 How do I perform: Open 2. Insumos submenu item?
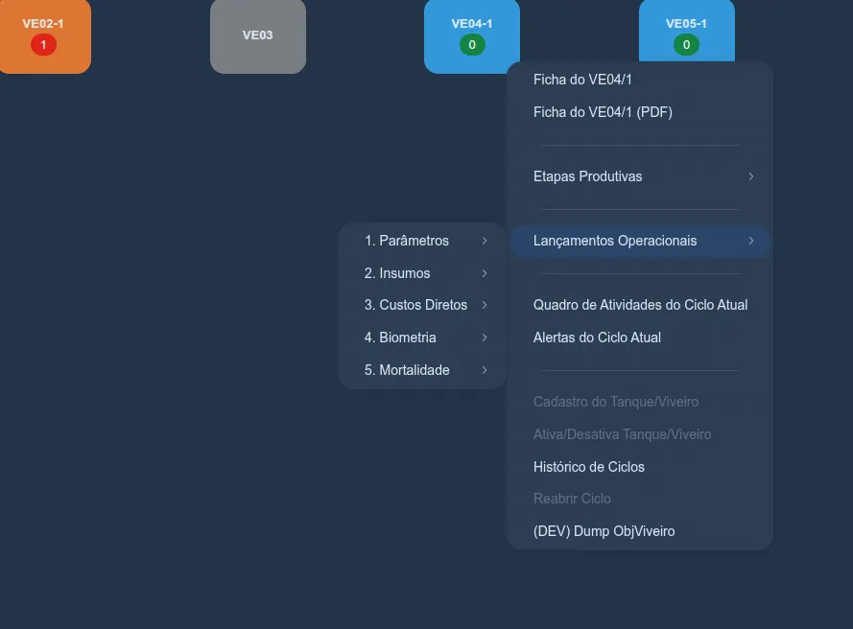(x=422, y=273)
